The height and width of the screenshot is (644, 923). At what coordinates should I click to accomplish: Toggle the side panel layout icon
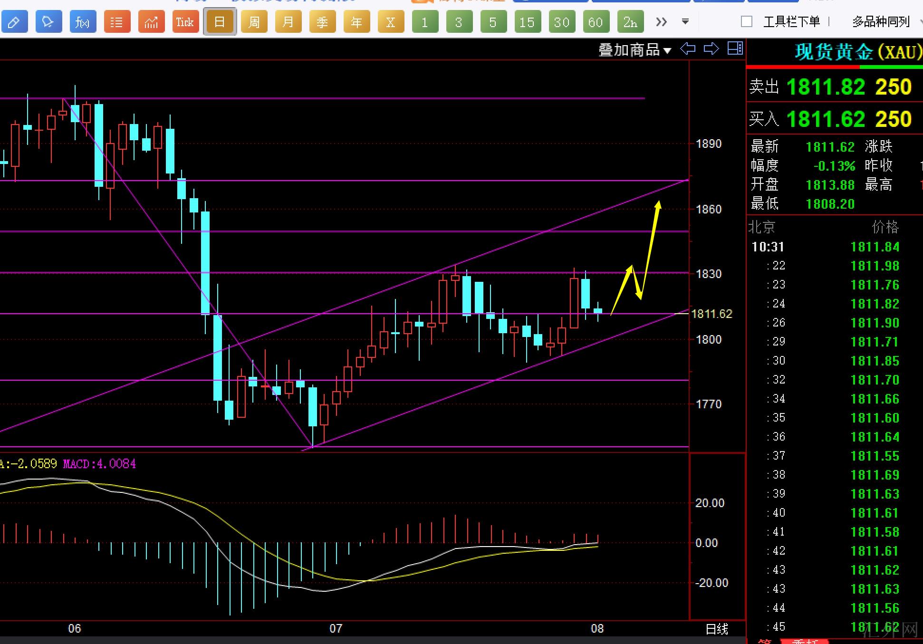coord(735,48)
